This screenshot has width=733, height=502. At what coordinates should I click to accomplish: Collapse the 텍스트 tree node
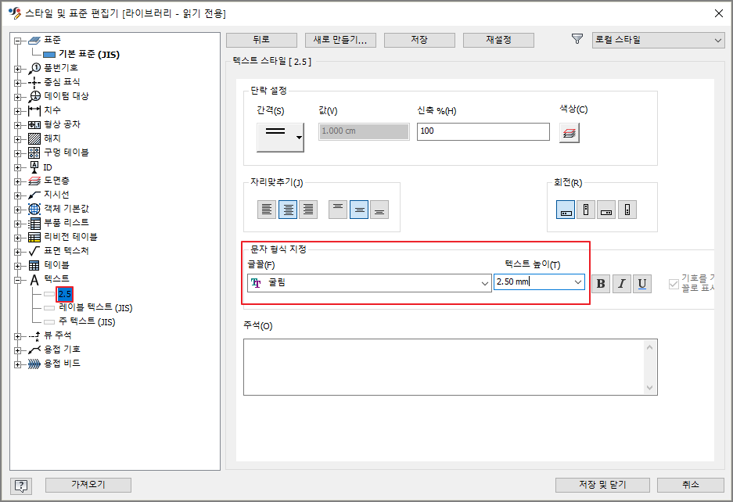tap(18, 280)
